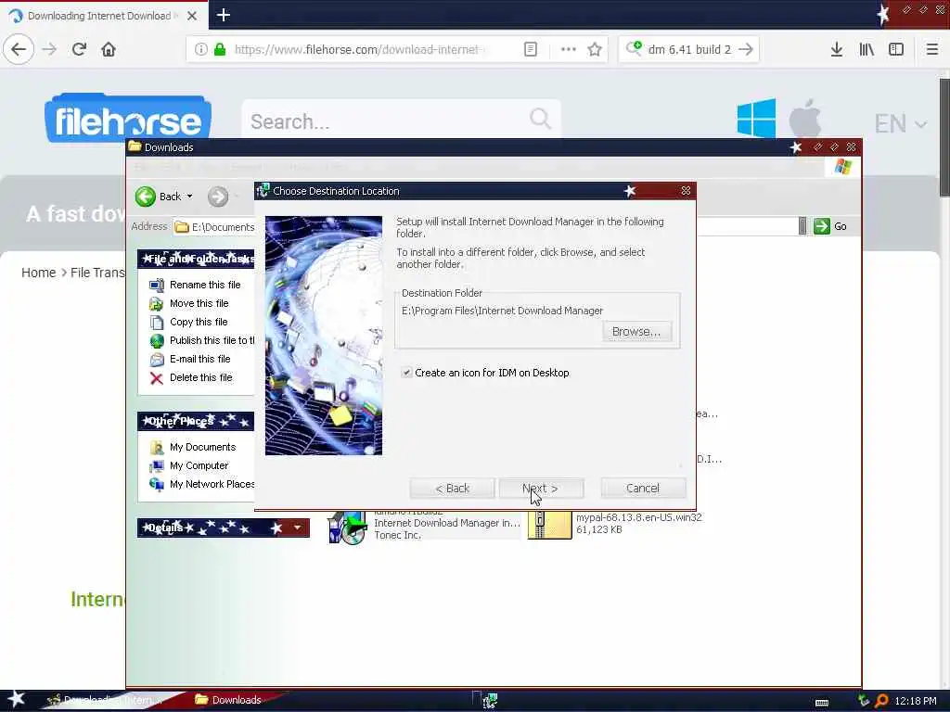The width and height of the screenshot is (950, 712).
Task: Click the filehorse.com URL field
Action: (361, 49)
